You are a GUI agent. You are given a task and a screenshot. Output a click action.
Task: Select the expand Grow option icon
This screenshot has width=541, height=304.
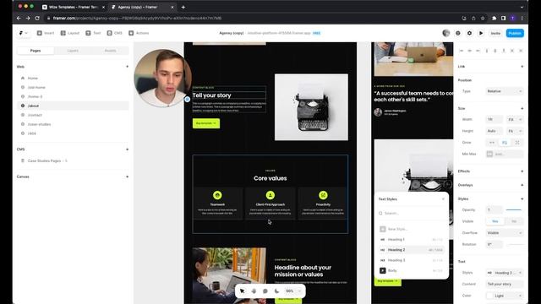[x=517, y=143]
